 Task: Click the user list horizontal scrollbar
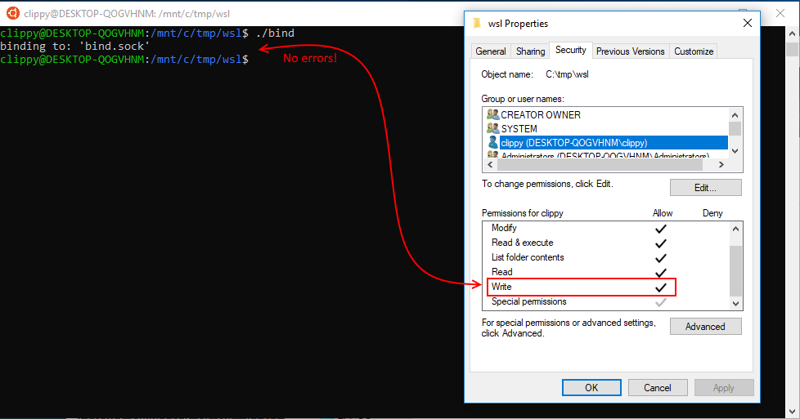pyautogui.click(x=600, y=165)
